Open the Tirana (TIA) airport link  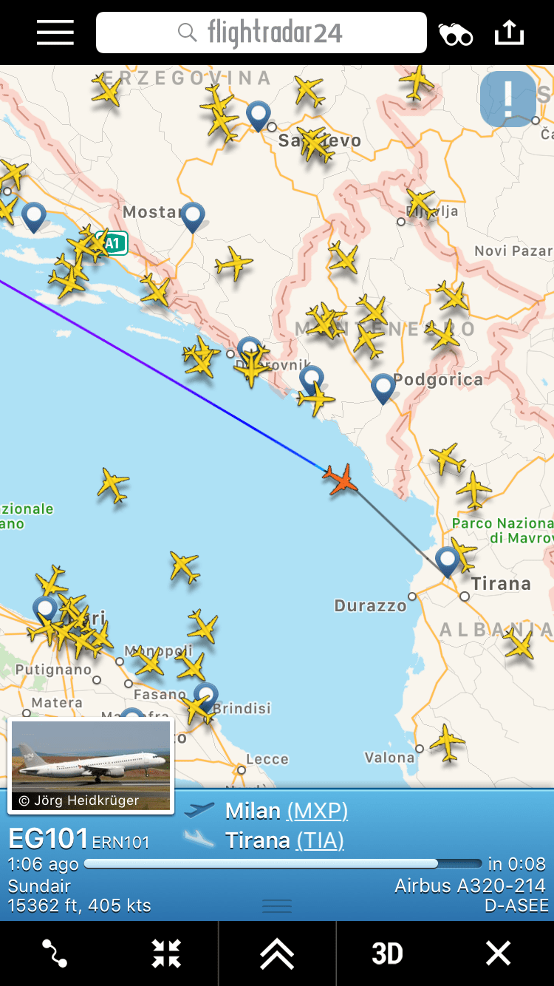(x=284, y=840)
